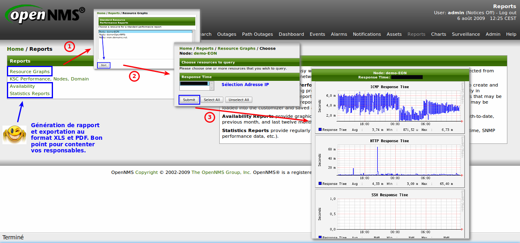The height and width of the screenshot is (243, 520).
Task: Click the Unselect All button
Action: point(239,100)
